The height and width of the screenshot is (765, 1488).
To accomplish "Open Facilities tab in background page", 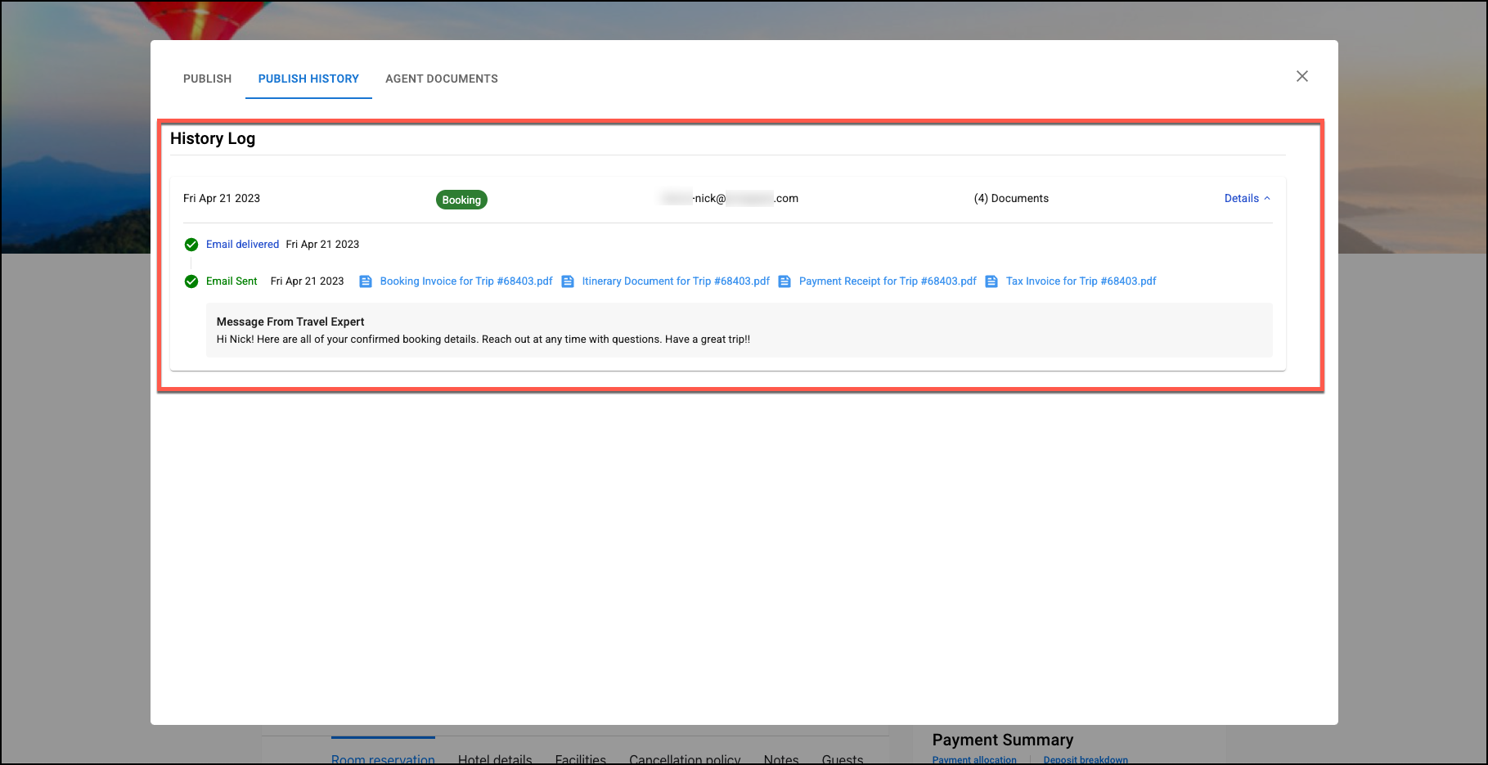I will click(581, 758).
